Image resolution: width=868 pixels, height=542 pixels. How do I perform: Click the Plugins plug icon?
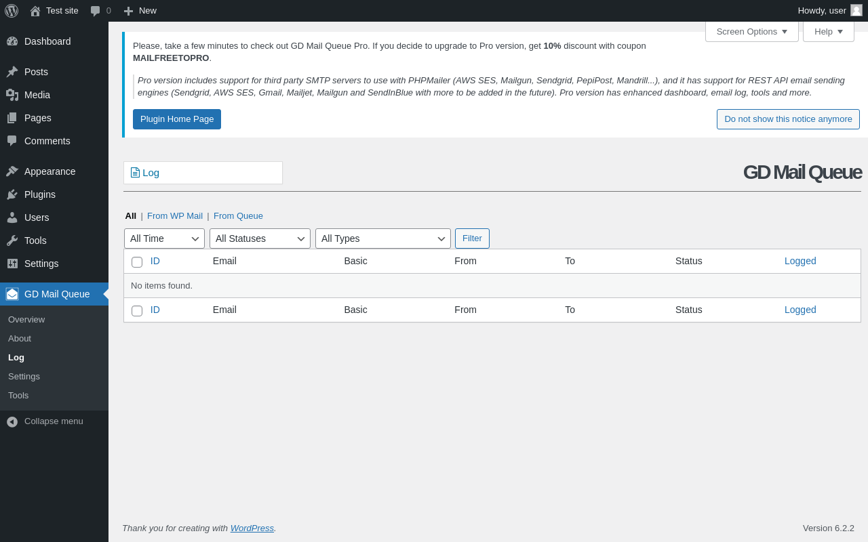(x=12, y=194)
